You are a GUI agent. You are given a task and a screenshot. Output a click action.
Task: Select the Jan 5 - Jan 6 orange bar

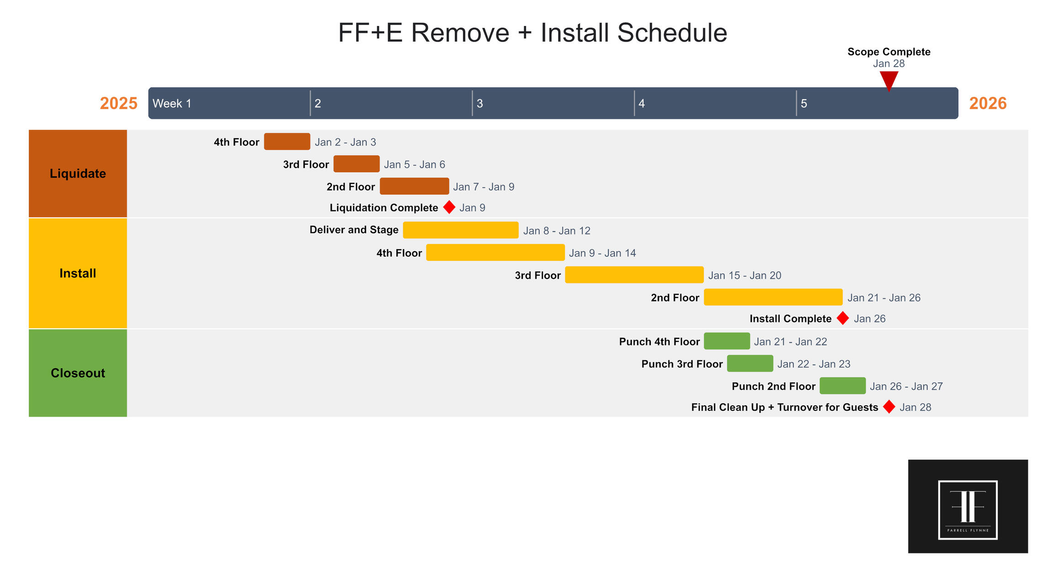click(356, 164)
